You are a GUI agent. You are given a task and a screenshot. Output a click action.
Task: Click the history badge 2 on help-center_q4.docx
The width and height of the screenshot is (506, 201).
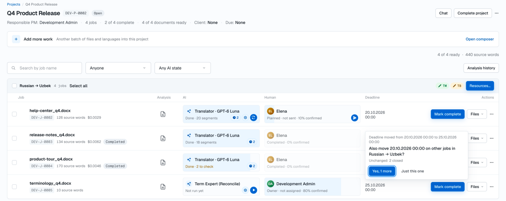pyautogui.click(x=236, y=118)
